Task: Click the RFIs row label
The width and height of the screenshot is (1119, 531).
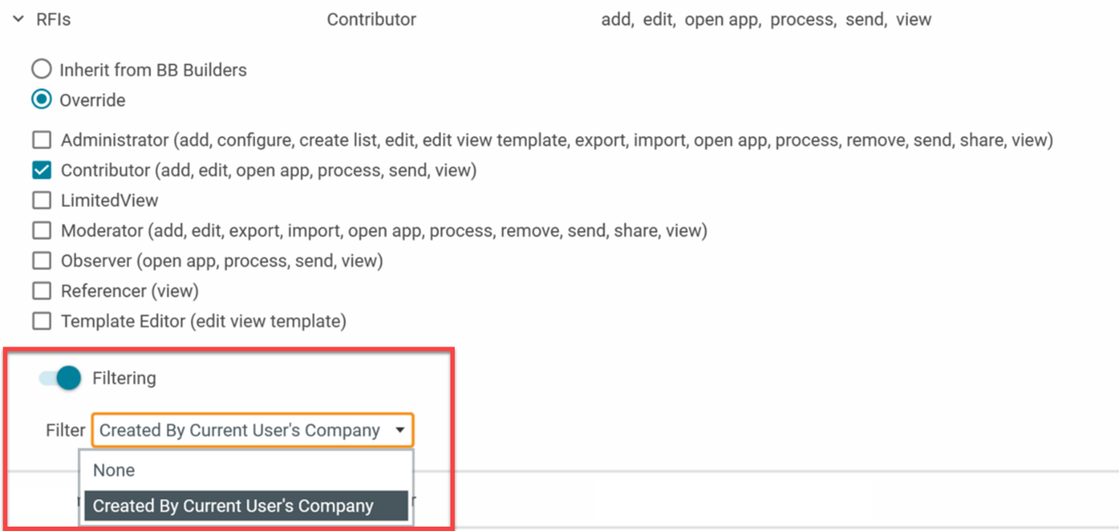Action: [x=54, y=19]
